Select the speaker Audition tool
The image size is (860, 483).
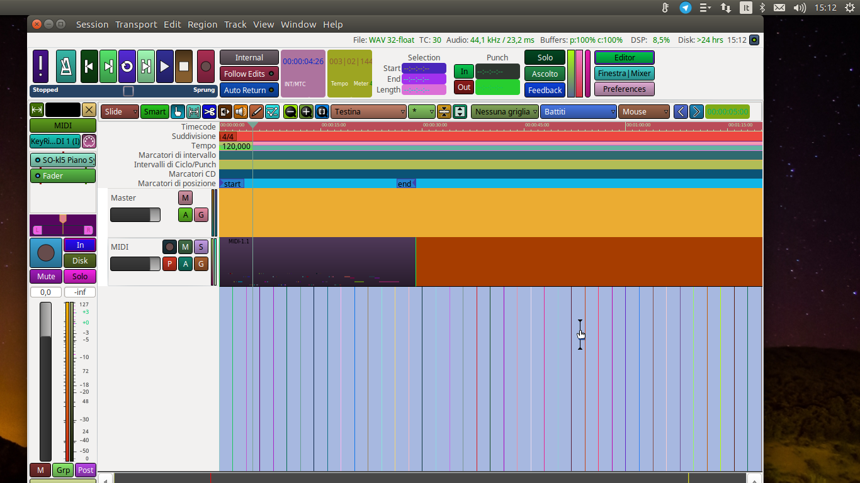point(240,112)
